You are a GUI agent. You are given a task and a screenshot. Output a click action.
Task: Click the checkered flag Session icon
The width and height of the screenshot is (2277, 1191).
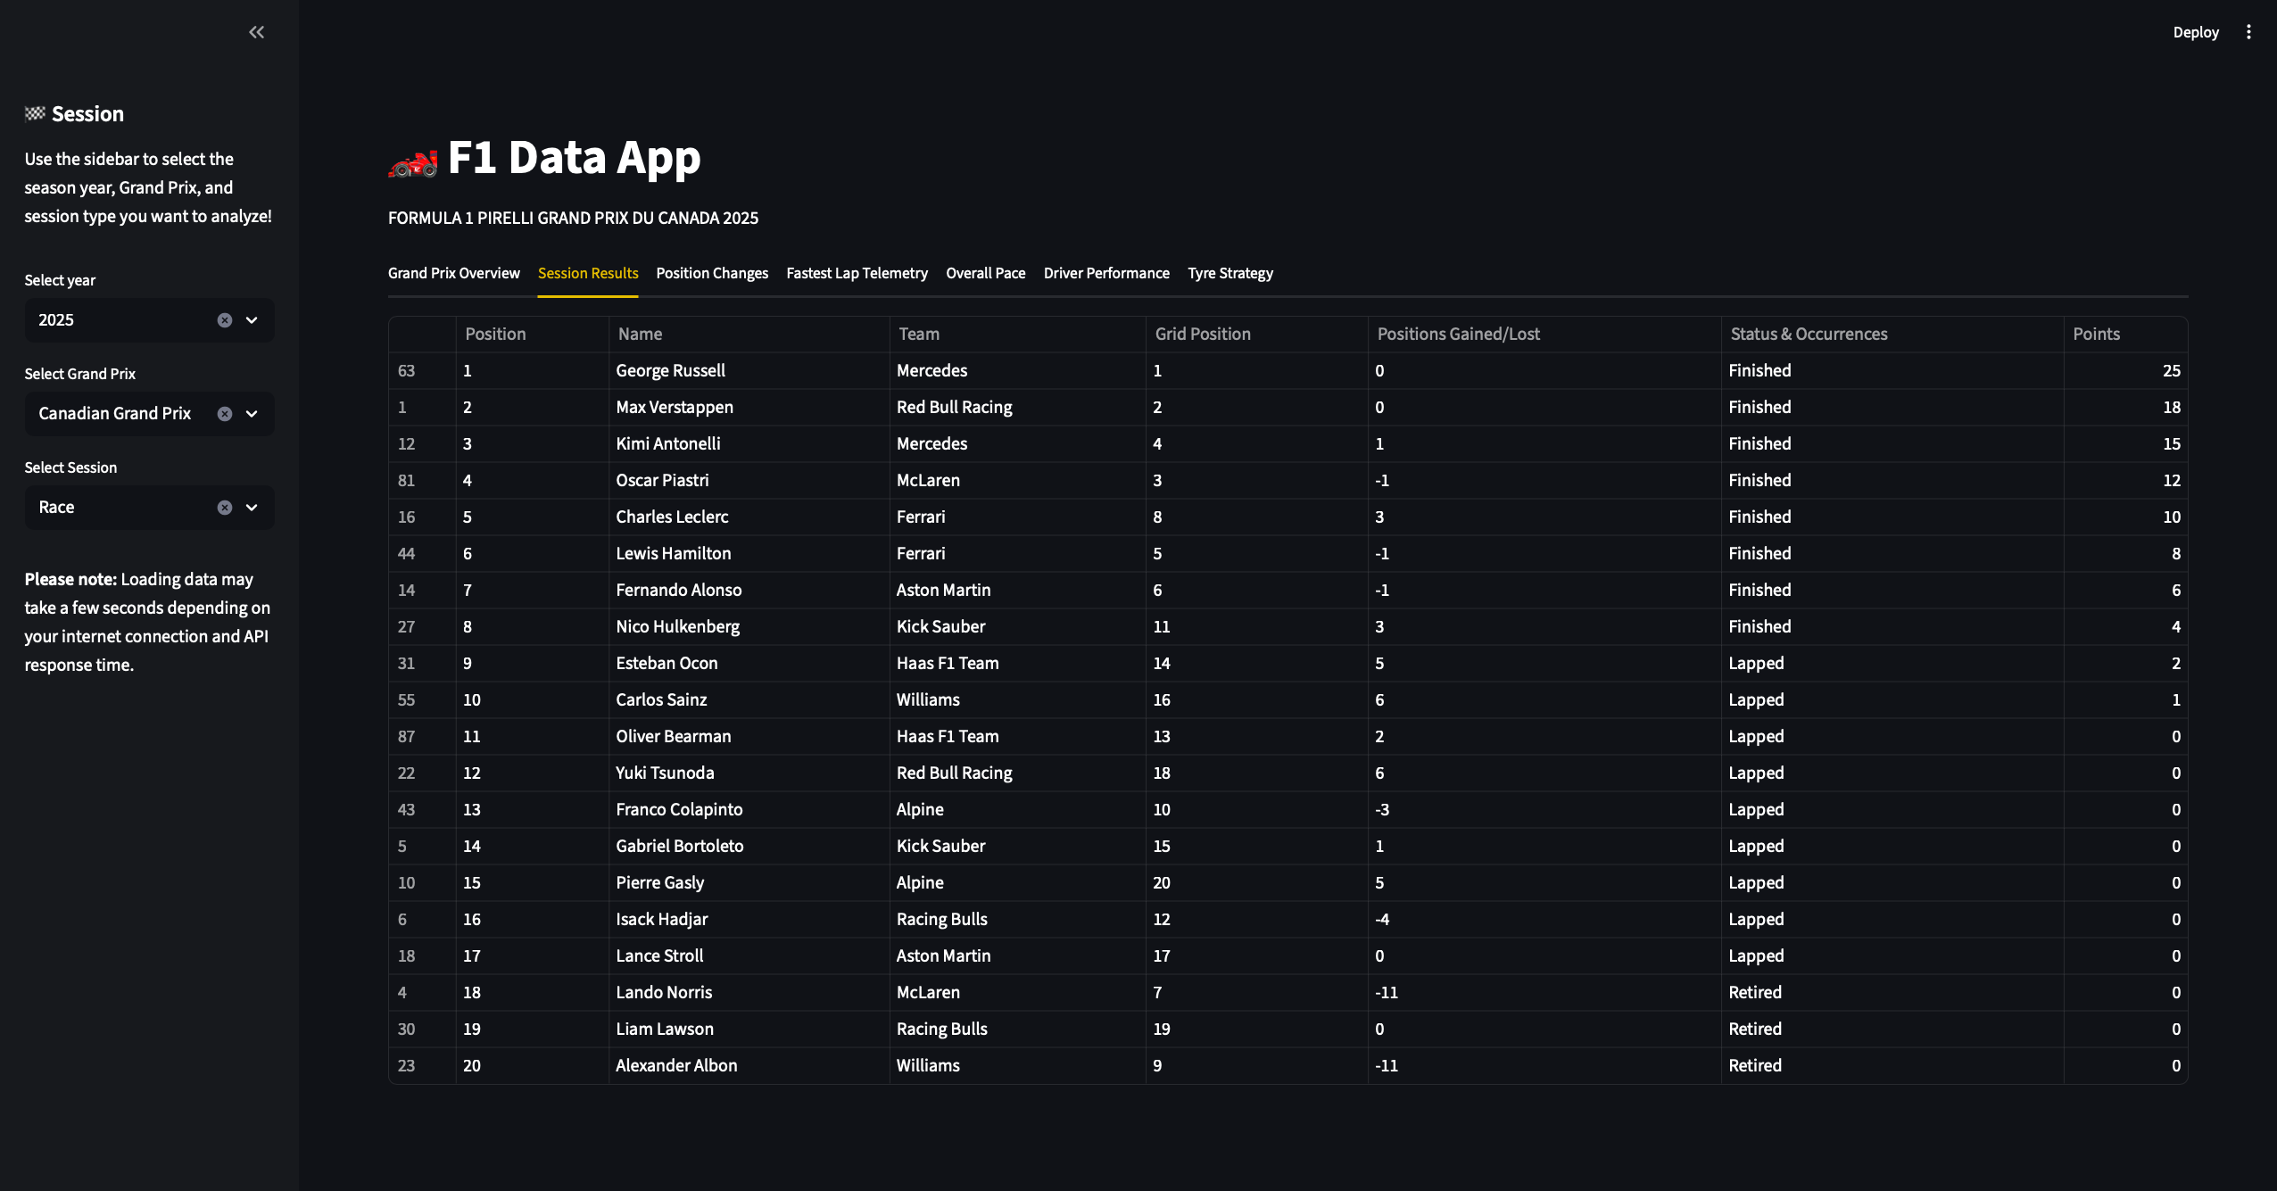[x=35, y=113]
